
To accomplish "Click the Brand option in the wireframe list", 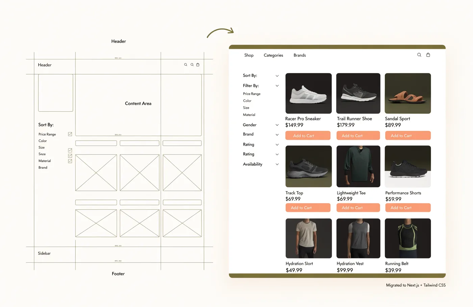I will (x=43, y=168).
